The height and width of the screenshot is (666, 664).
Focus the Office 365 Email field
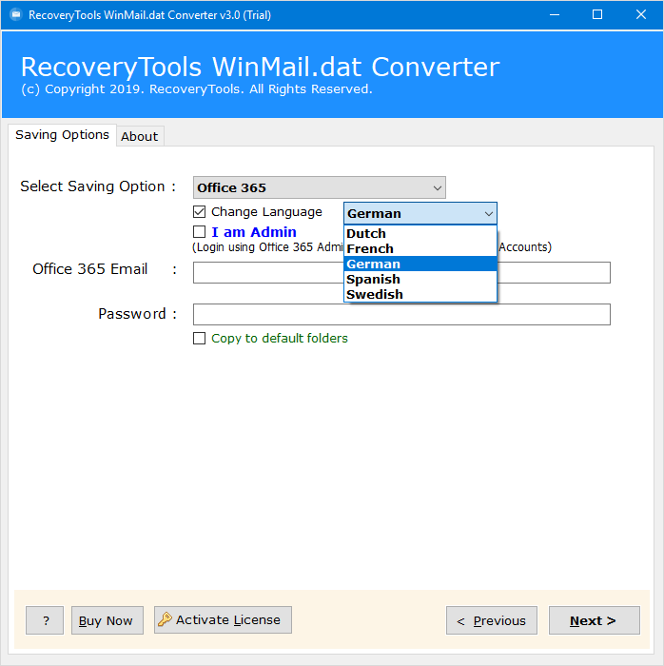401,272
